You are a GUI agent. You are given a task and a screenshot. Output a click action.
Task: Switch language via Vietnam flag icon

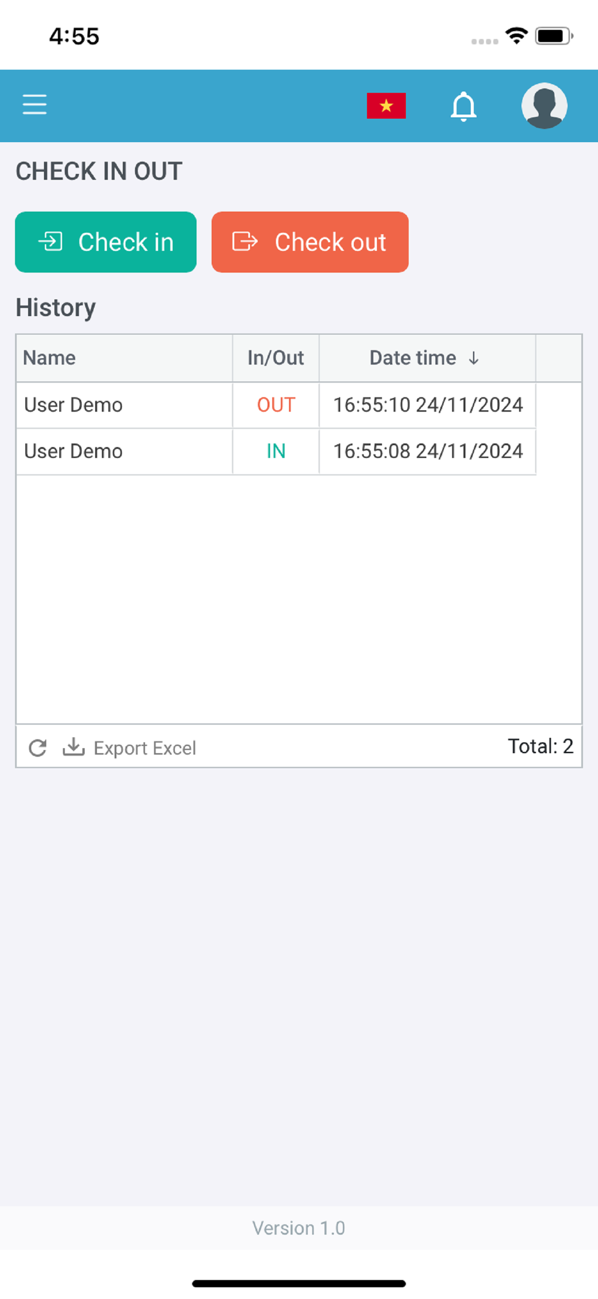[386, 106]
